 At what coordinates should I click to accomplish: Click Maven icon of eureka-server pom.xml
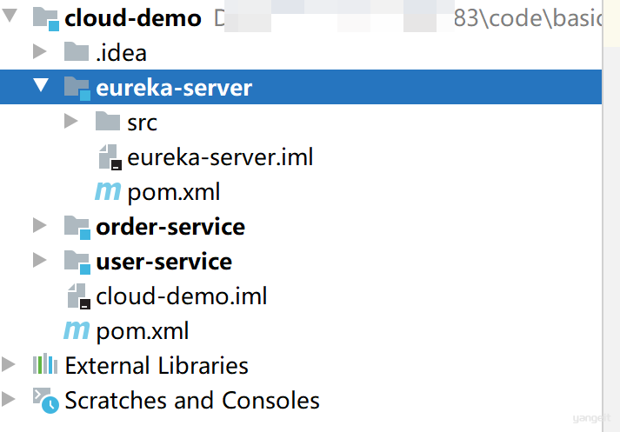pyautogui.click(x=108, y=190)
